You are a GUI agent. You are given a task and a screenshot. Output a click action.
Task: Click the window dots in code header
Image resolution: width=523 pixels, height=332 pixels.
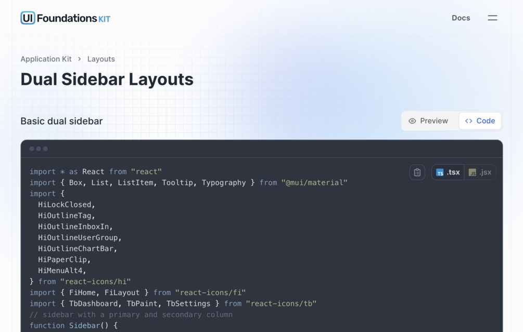(x=39, y=149)
